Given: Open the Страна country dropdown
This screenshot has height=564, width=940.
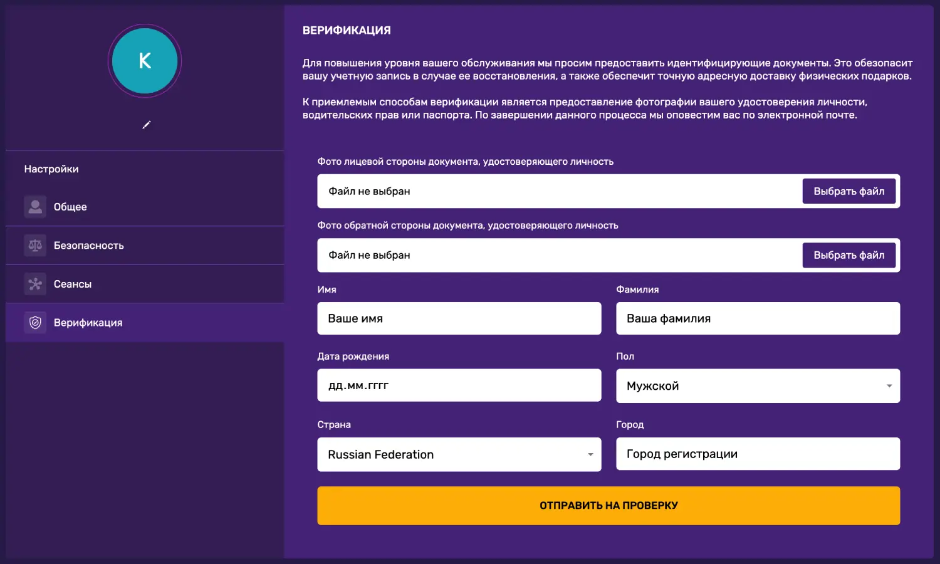Looking at the screenshot, I should [459, 454].
